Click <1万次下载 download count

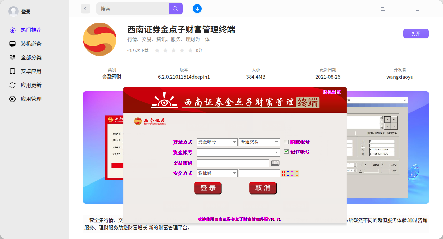pyautogui.click(x=138, y=50)
